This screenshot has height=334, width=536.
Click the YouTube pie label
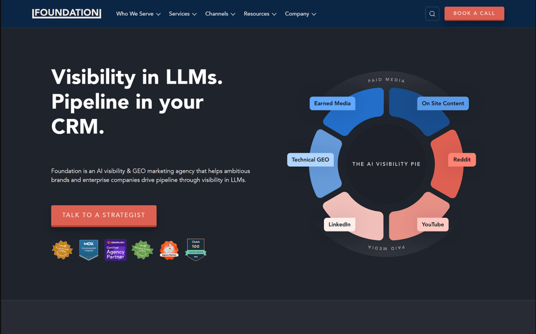pyautogui.click(x=433, y=225)
